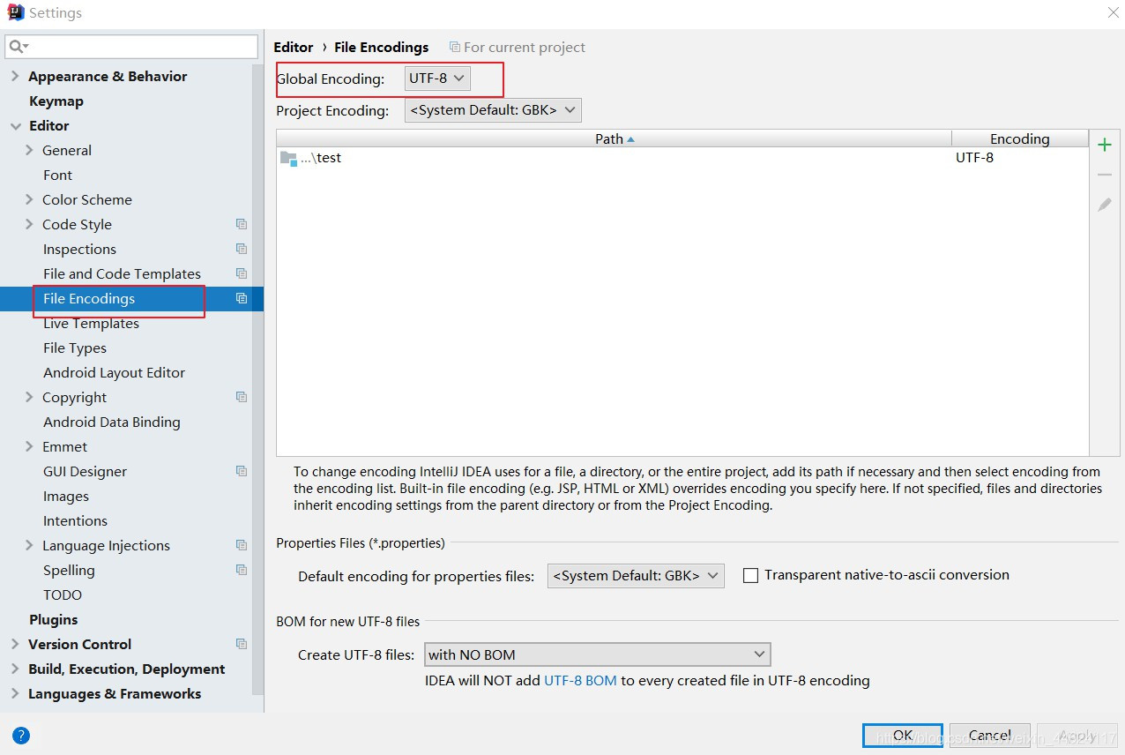Screen dimensions: 1125x755
Task: Open the Project Encoding dropdown
Action: pyautogui.click(x=493, y=110)
